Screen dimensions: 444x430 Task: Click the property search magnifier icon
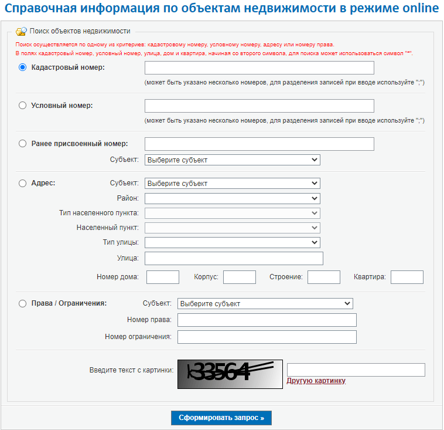[x=21, y=32]
